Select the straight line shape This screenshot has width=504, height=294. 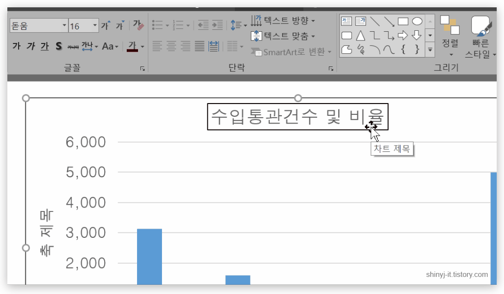375,21
